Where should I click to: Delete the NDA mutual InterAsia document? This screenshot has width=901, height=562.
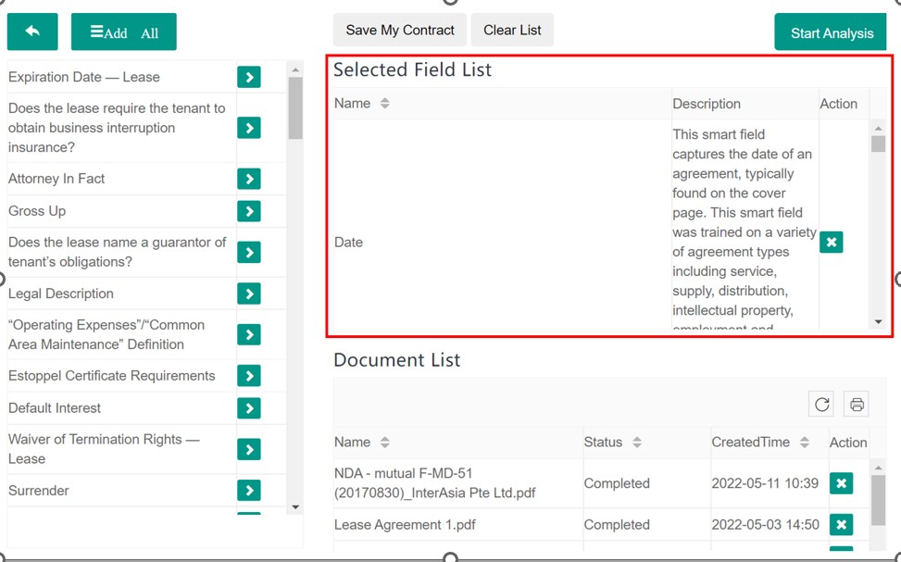[840, 483]
